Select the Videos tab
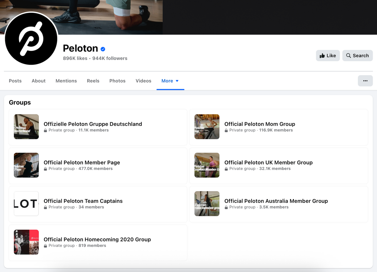 (x=144, y=81)
